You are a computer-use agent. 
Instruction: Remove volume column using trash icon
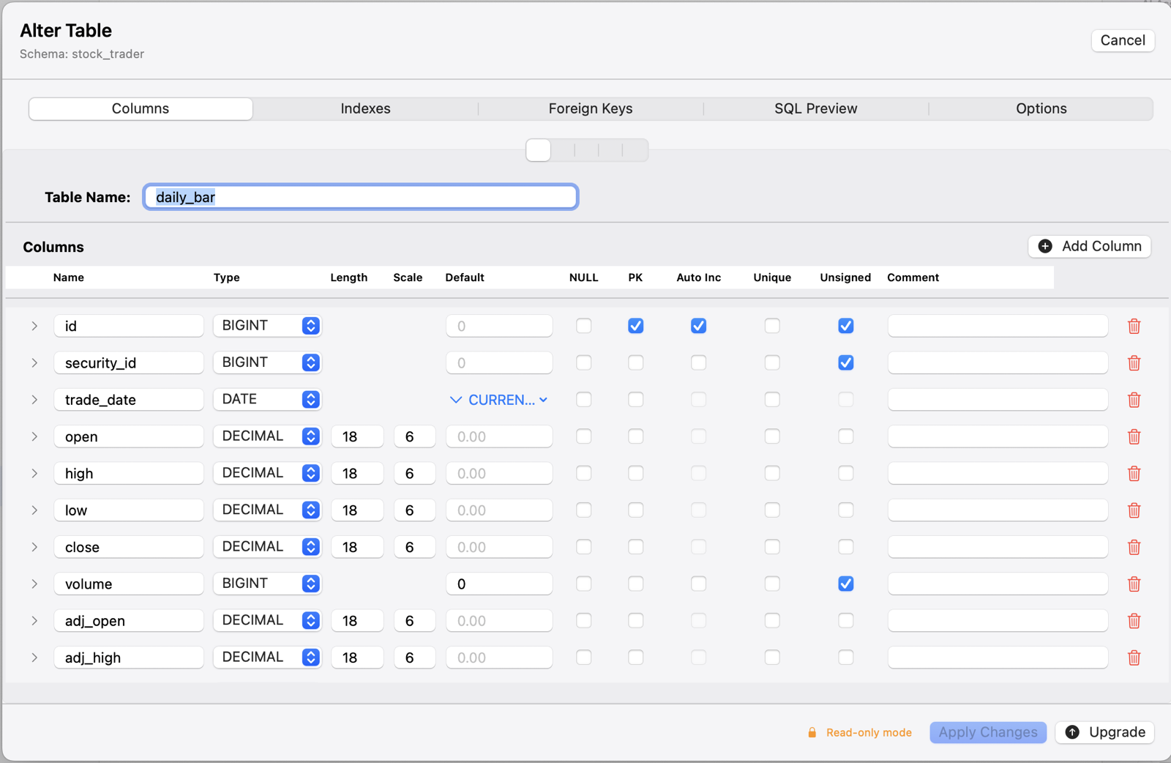point(1134,584)
